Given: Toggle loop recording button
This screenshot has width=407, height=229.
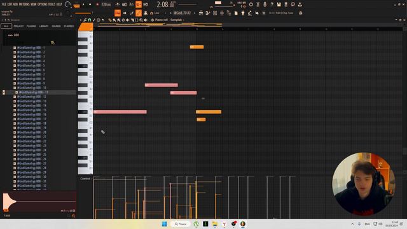Looking at the screenshot, I should click(146, 4).
